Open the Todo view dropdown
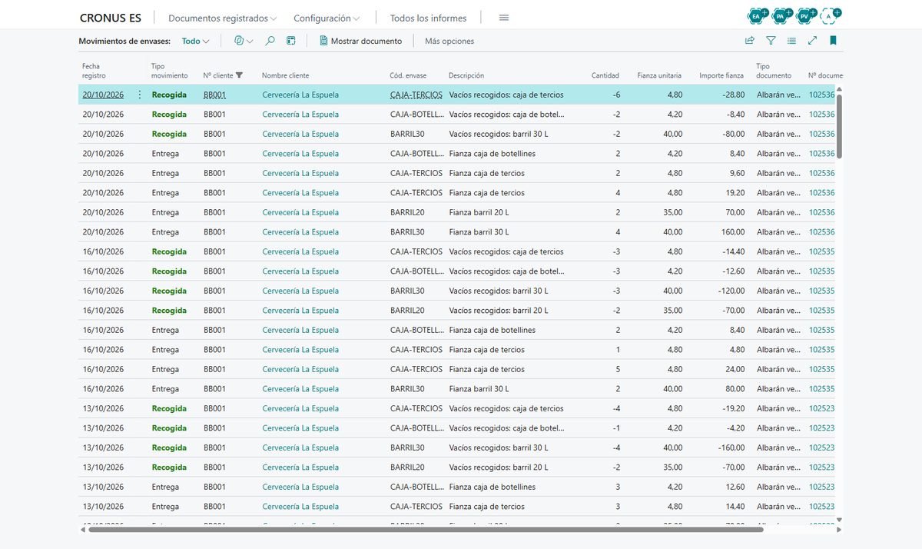 tap(196, 41)
